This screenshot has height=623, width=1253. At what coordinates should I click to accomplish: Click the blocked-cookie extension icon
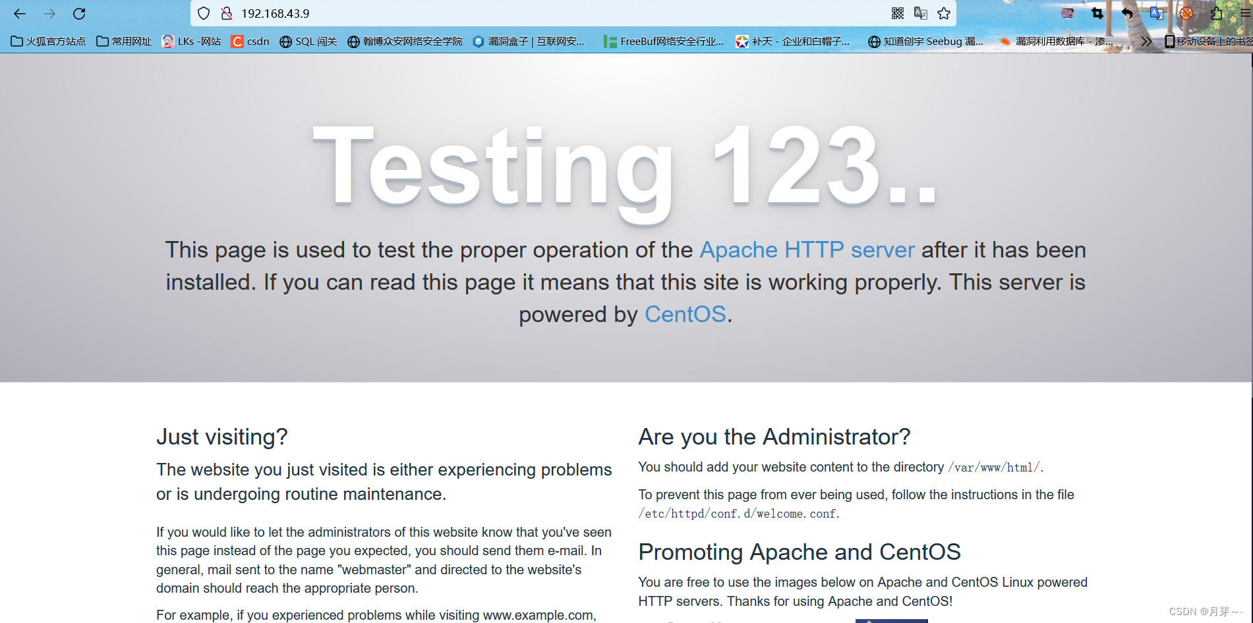point(1186,13)
